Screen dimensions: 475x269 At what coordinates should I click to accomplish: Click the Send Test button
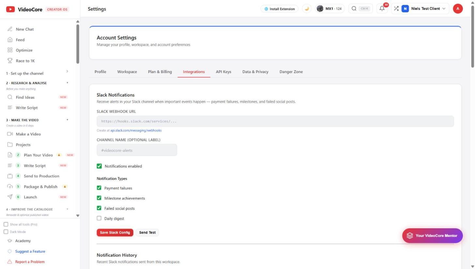tap(147, 233)
